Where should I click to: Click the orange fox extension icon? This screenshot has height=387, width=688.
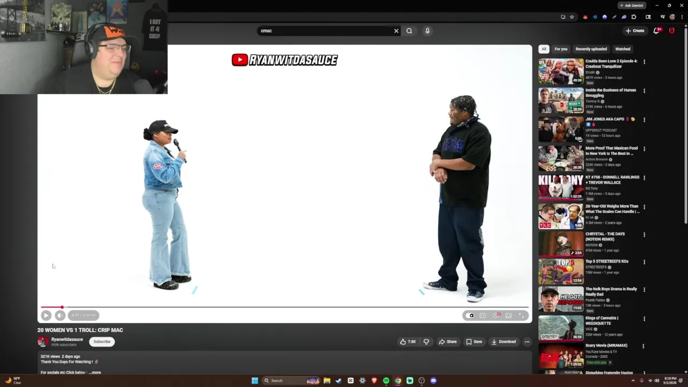click(x=585, y=17)
